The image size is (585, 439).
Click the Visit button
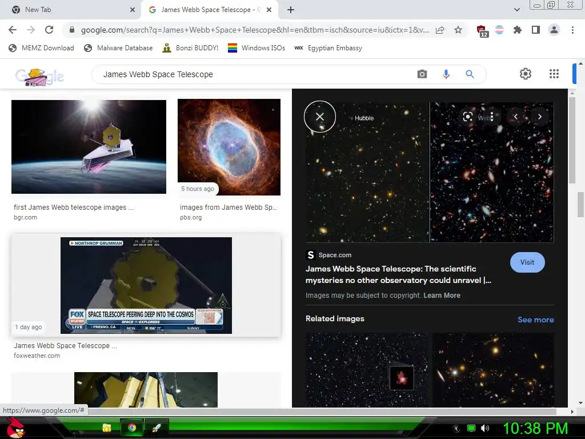[527, 262]
